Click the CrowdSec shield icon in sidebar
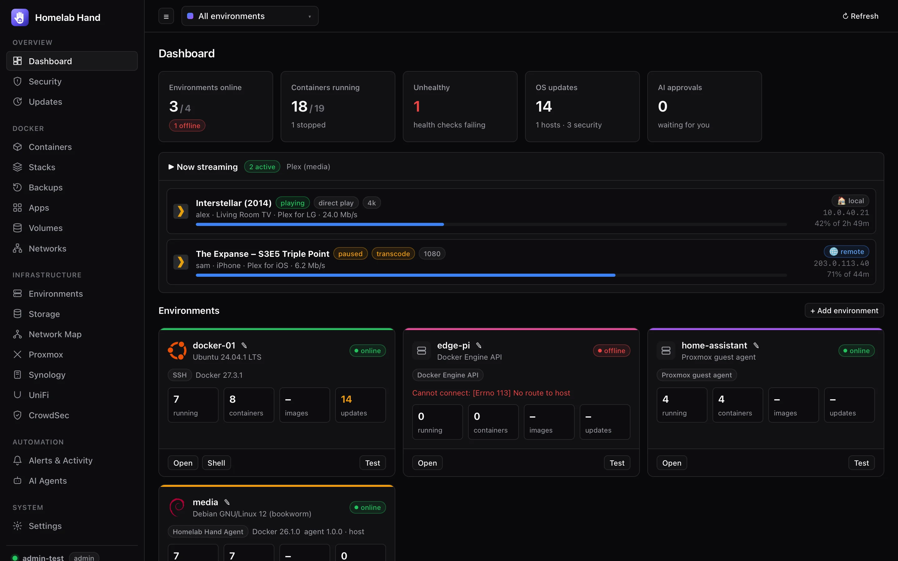Viewport: 898px width, 561px height. [x=17, y=415]
